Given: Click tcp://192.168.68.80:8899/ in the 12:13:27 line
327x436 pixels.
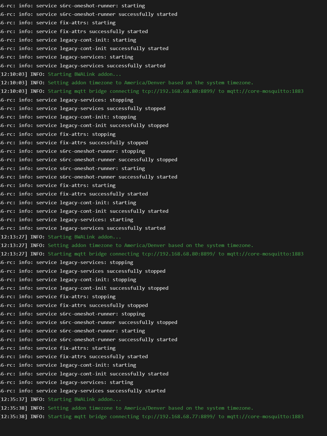Looking at the screenshot, I should (x=178, y=254).
